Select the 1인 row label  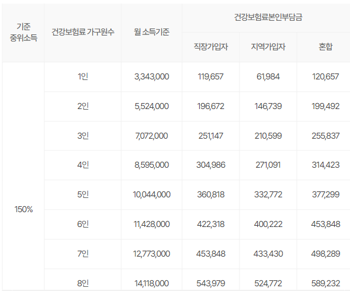click(x=83, y=76)
